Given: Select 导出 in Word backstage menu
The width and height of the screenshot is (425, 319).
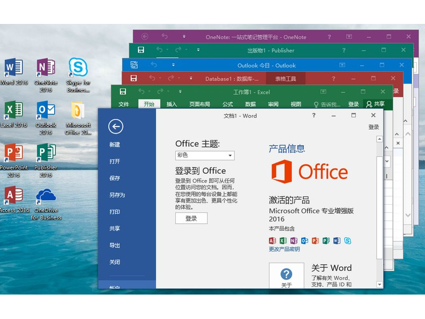Looking at the screenshot, I should coord(115,246).
